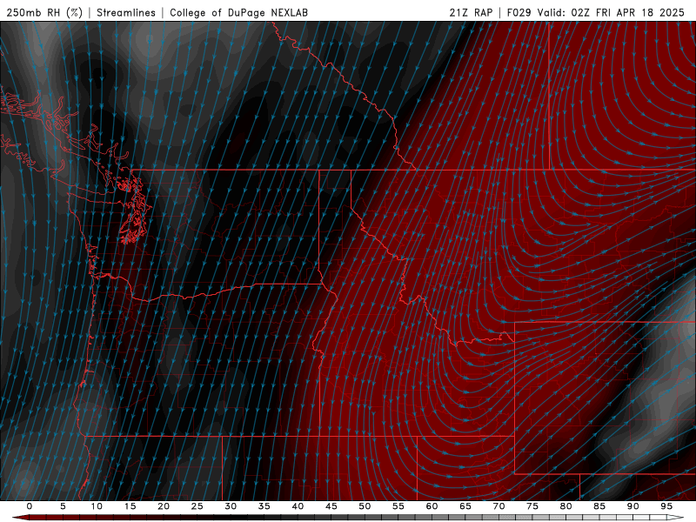Select the colorbar tick label '85'

tap(599, 506)
